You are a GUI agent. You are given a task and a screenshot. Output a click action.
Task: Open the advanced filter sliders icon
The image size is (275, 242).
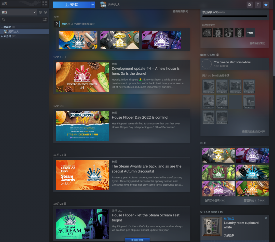(x=45, y=20)
